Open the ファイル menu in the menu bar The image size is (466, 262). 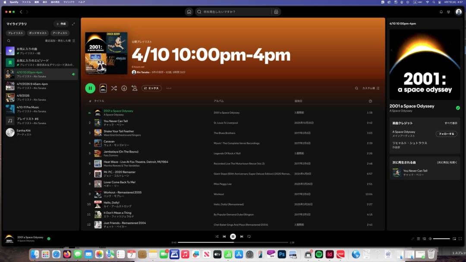point(26,2)
